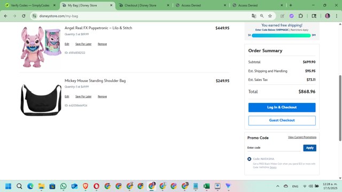Switch to the first Access Denied tab
The image size is (342, 192).
(191, 5)
